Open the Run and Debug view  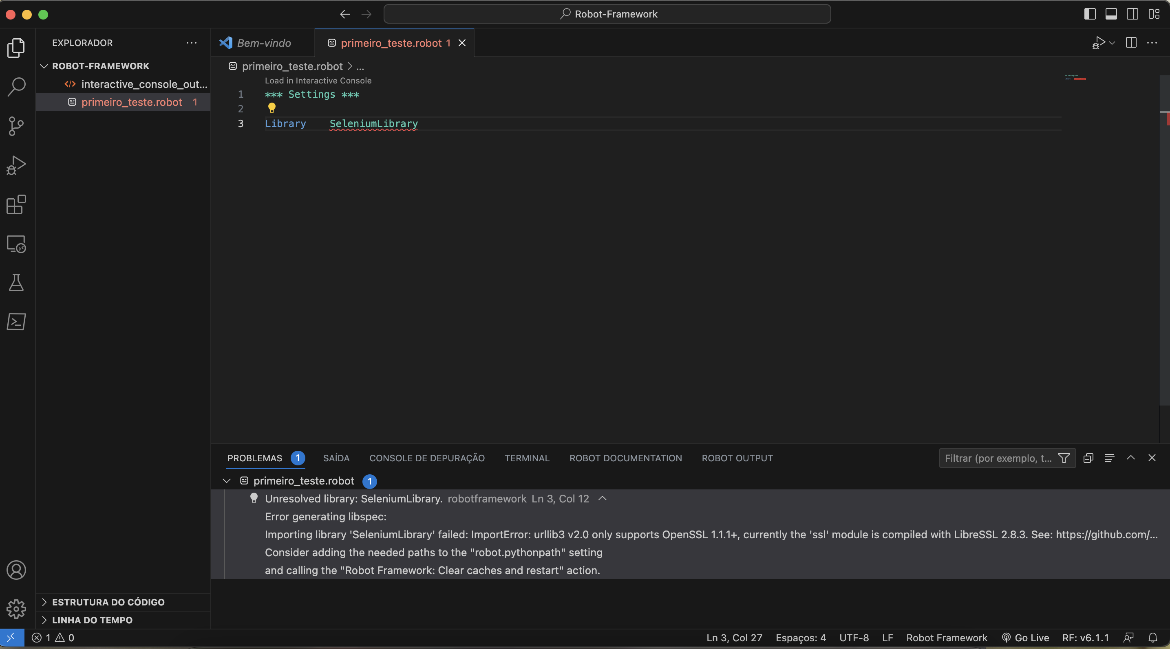(16, 165)
